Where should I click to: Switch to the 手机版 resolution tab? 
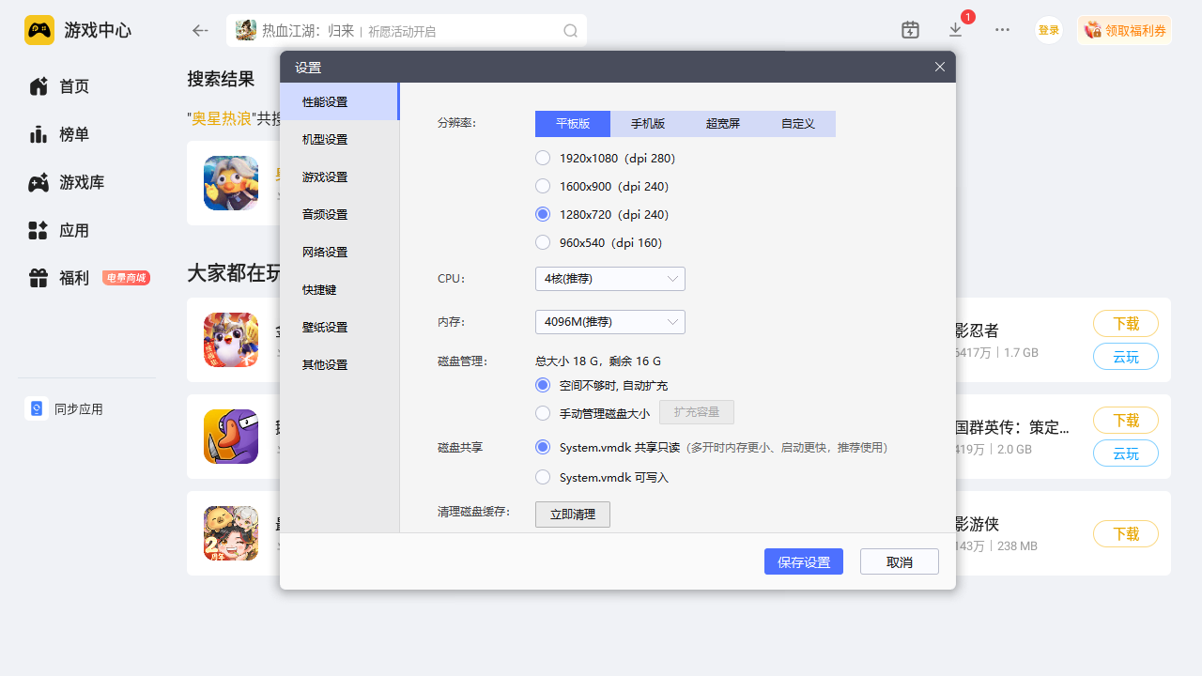pos(648,124)
